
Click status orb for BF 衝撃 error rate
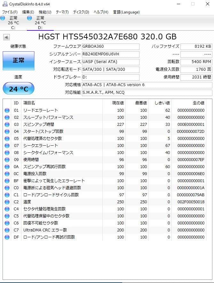[x=7, y=181]
